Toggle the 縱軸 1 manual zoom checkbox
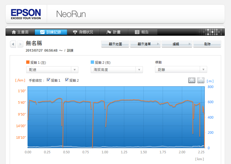Viewport: 231px width, 164px height. [x=48, y=80]
